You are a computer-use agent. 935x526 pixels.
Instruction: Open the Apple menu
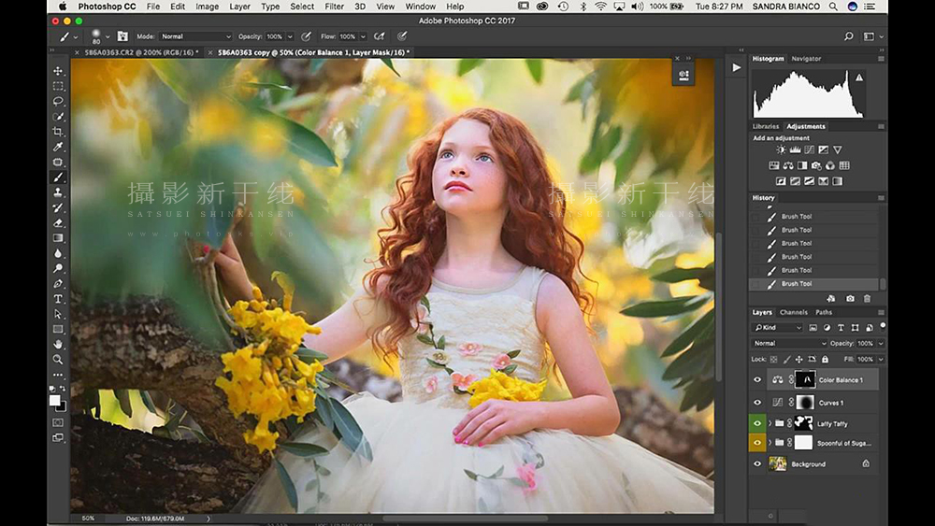tap(63, 7)
